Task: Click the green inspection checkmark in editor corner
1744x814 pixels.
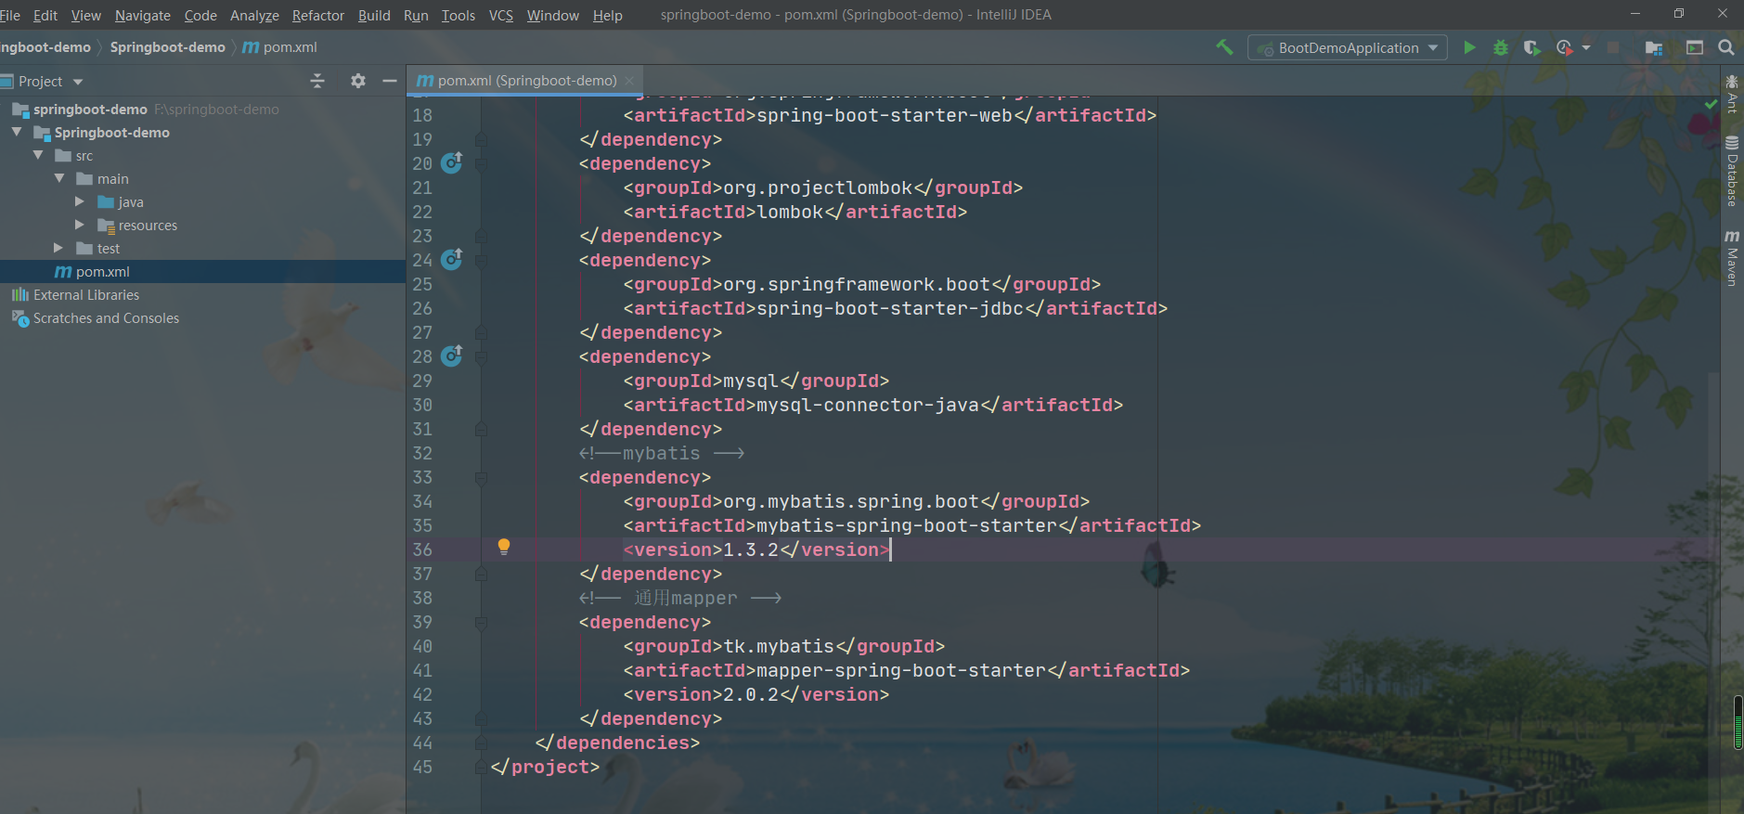Action: click(x=1711, y=104)
